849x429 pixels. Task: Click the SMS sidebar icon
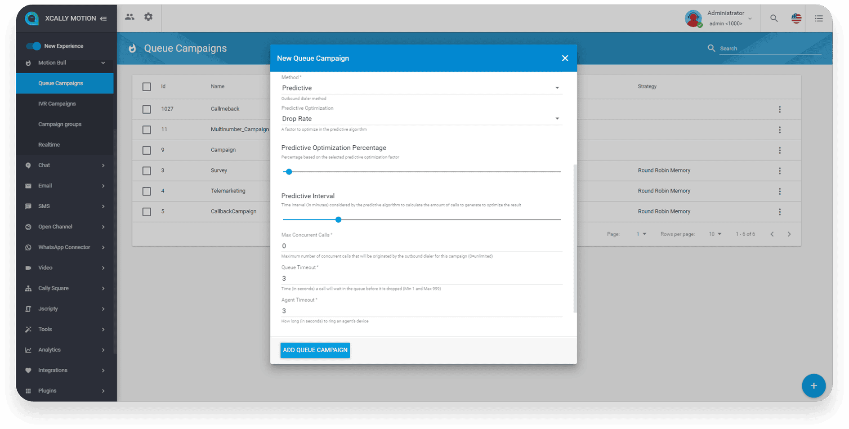[x=28, y=206]
